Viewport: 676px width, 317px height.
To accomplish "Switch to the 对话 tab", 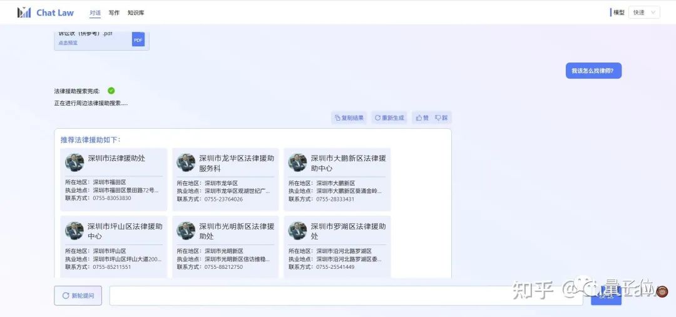I will click(x=95, y=13).
